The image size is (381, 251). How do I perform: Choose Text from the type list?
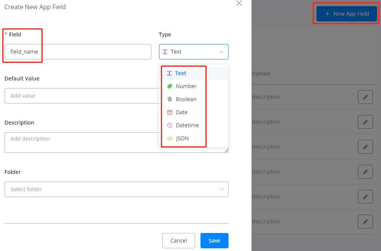[180, 73]
